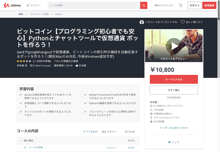Click カートに入れる button

(174, 79)
